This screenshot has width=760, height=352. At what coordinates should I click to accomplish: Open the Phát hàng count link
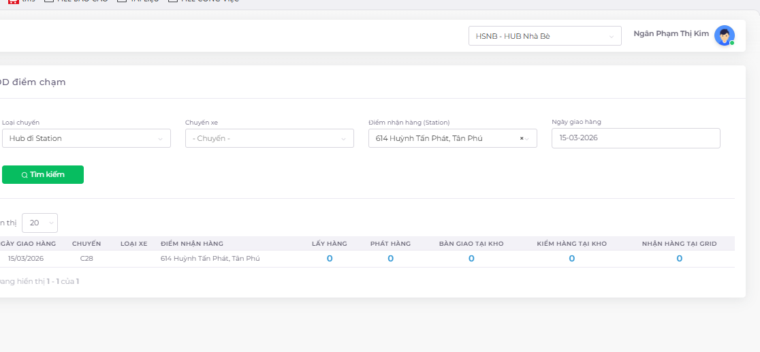coord(390,259)
